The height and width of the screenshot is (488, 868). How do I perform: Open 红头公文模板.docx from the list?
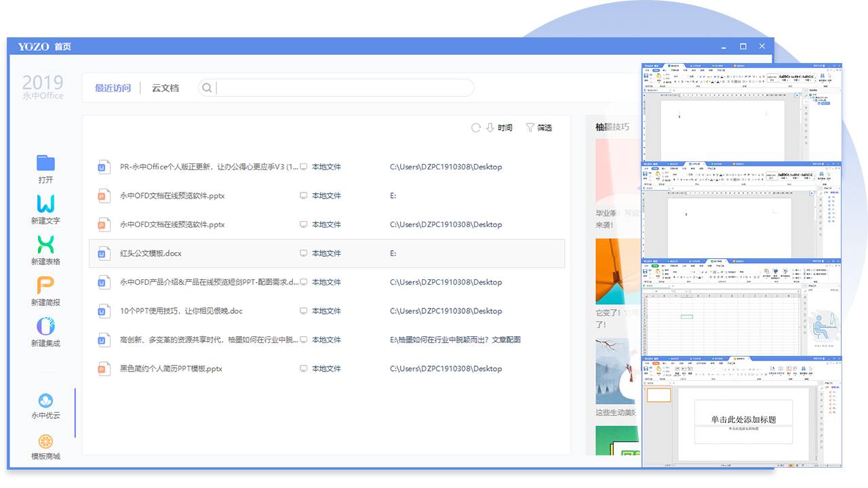(151, 253)
